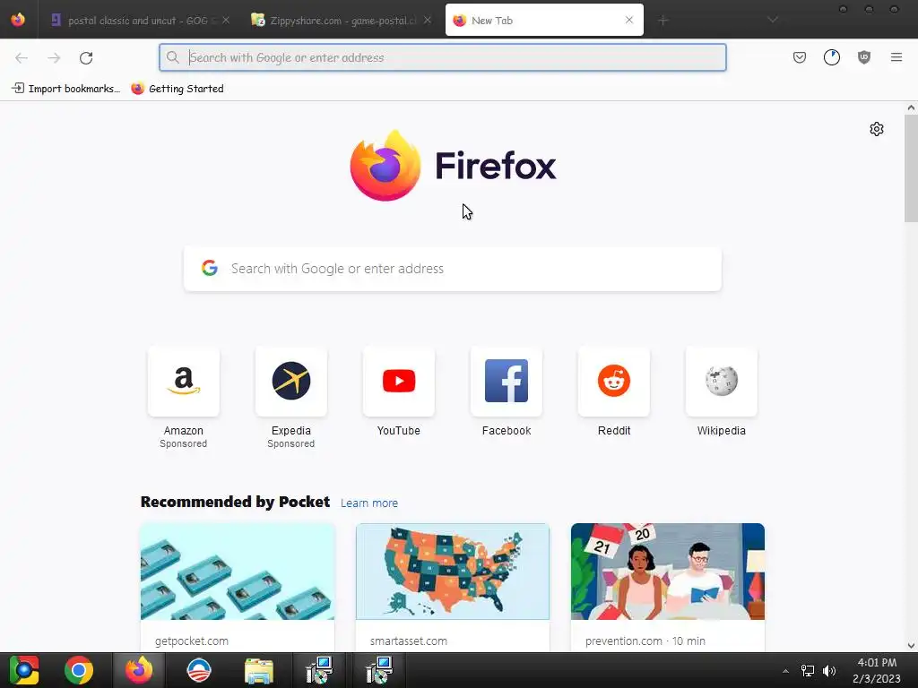The width and height of the screenshot is (918, 688).
Task: Open the Windows start menu button
Action: click(x=24, y=670)
